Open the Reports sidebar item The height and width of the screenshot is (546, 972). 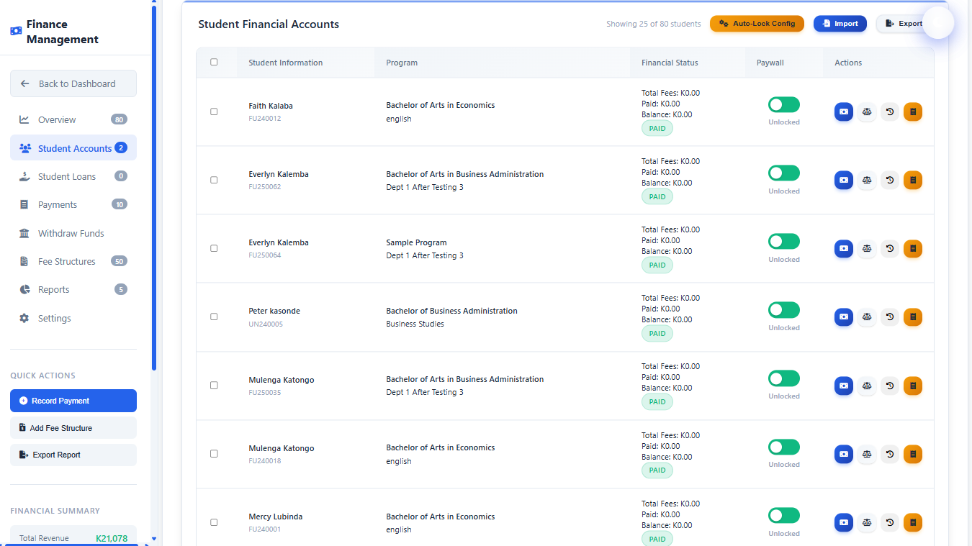(x=54, y=289)
